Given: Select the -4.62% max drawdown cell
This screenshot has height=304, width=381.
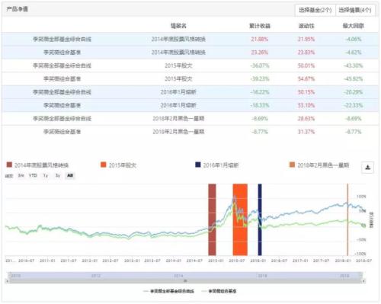Looking at the screenshot, I should pyautogui.click(x=354, y=53).
